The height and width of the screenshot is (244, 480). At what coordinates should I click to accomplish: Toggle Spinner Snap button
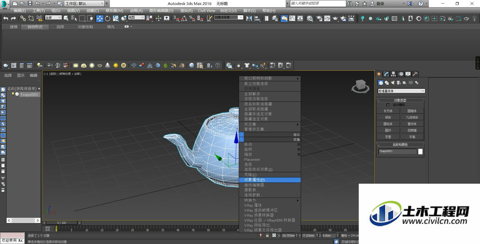(x=200, y=18)
